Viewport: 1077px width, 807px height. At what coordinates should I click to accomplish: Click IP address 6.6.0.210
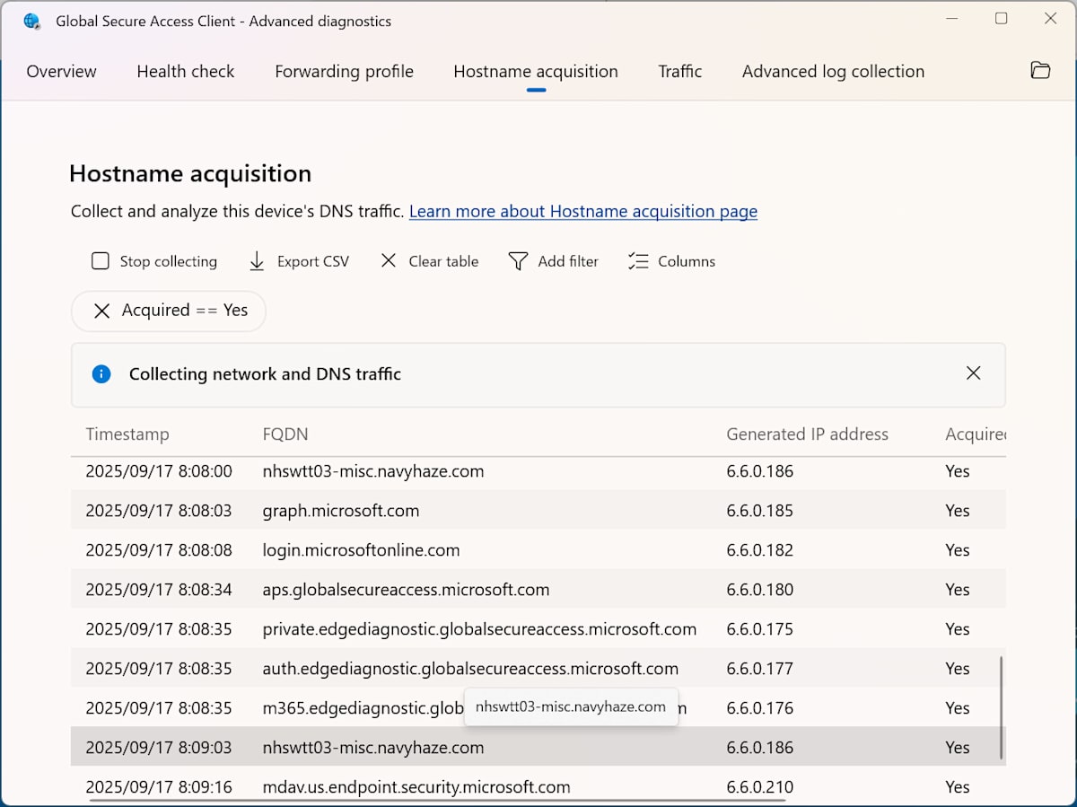(x=760, y=787)
